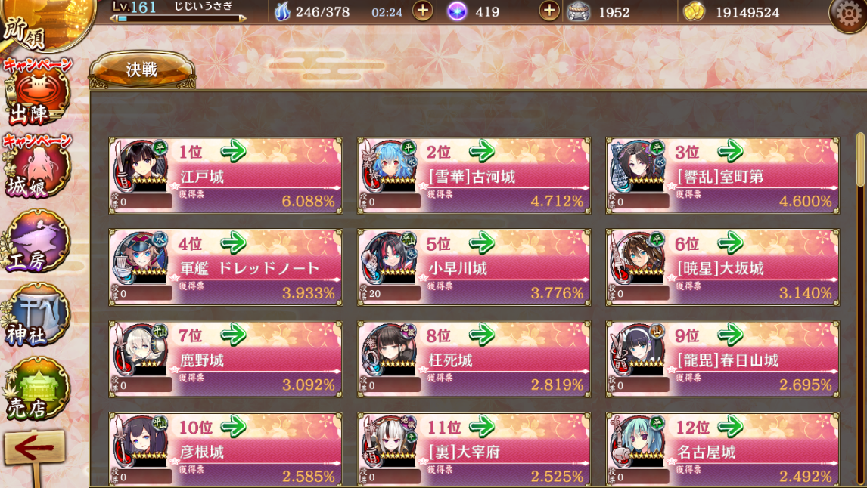This screenshot has height=488, width=867.
Task: Open the 工房 workshop icon
Action: [x=37, y=242]
